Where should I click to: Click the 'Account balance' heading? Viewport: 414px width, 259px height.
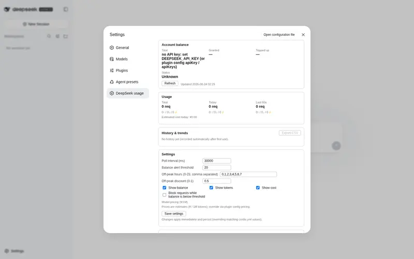[175, 45]
